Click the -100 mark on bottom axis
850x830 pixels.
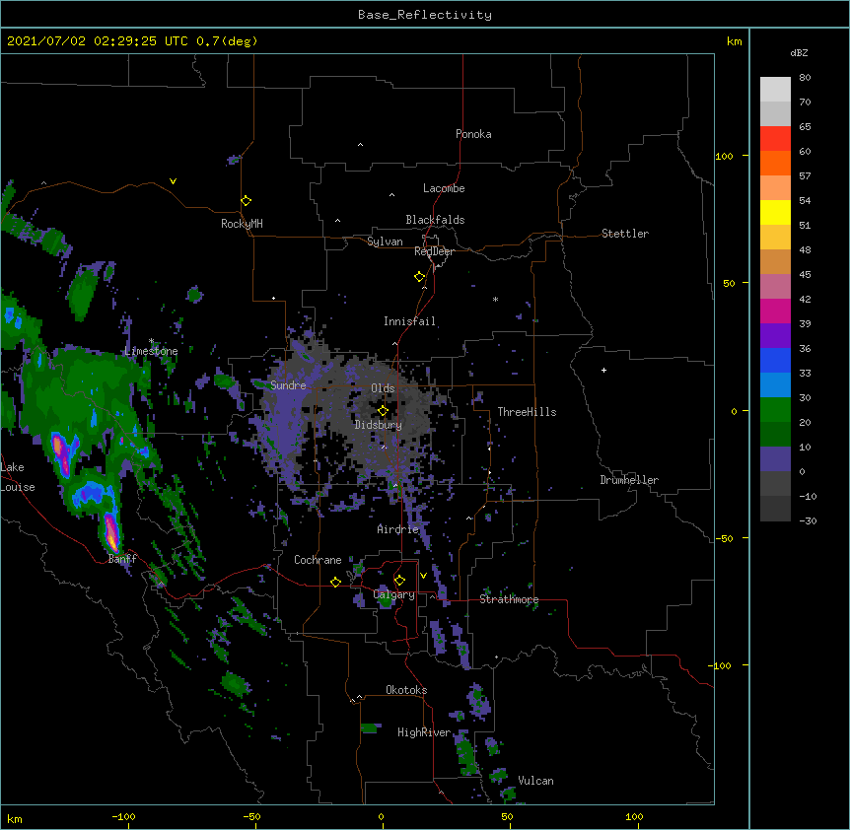(x=123, y=816)
